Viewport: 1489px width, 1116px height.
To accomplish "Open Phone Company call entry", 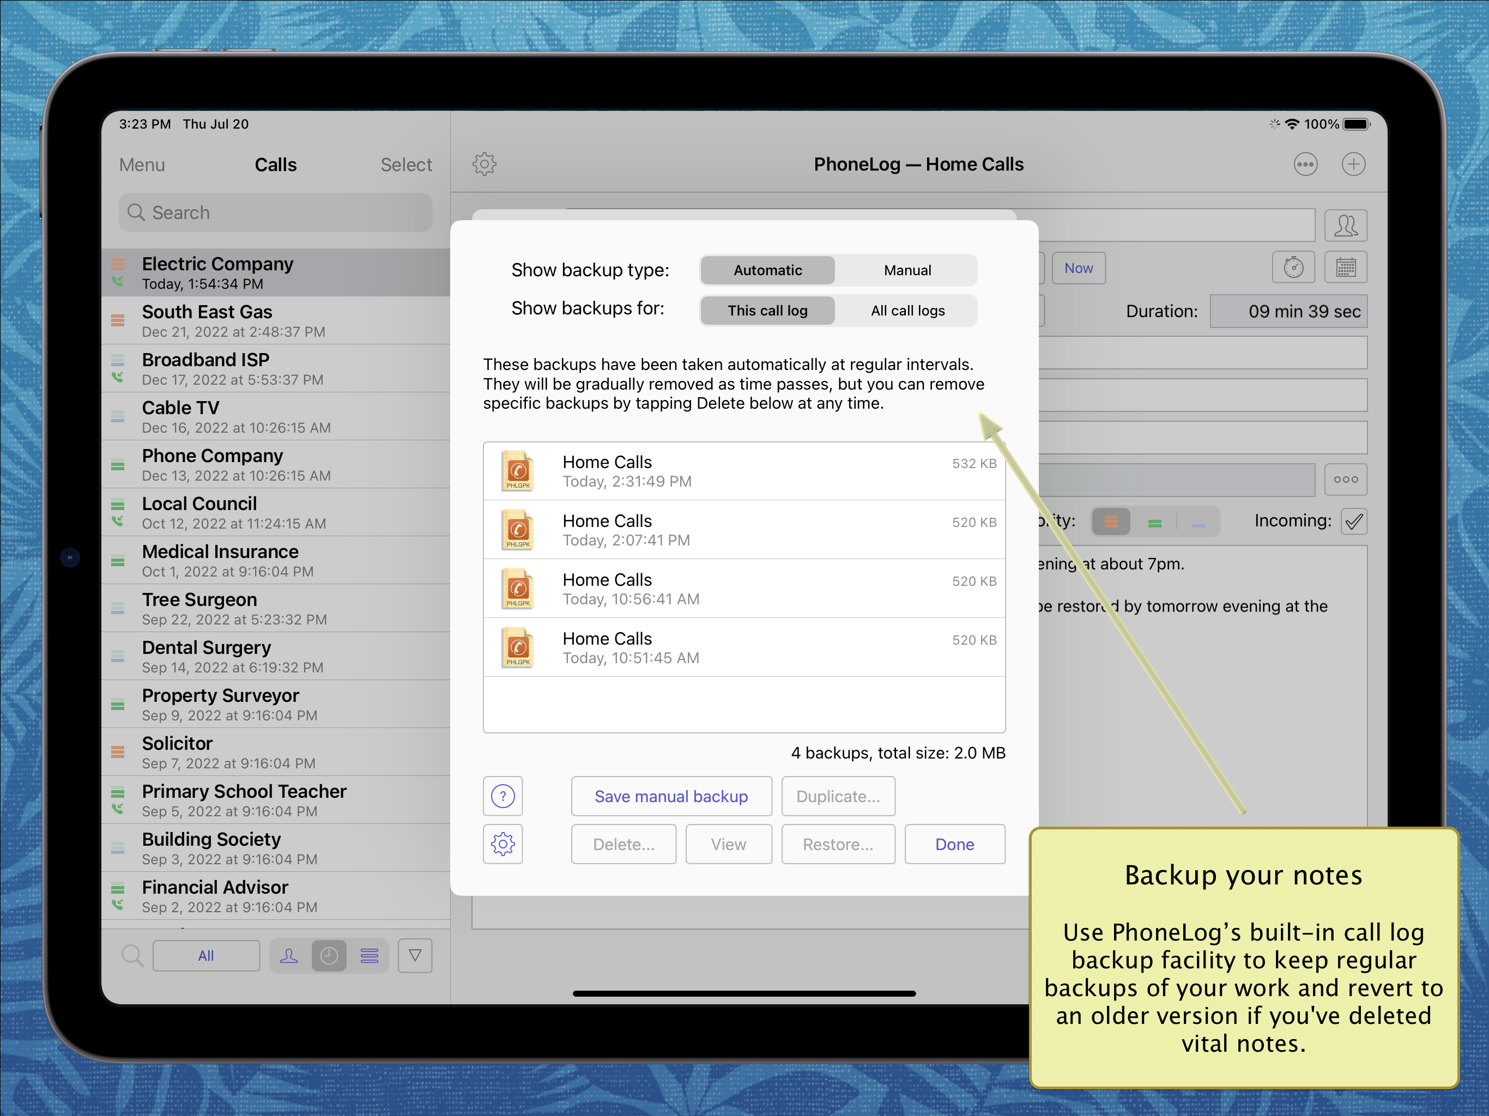I will [276, 464].
